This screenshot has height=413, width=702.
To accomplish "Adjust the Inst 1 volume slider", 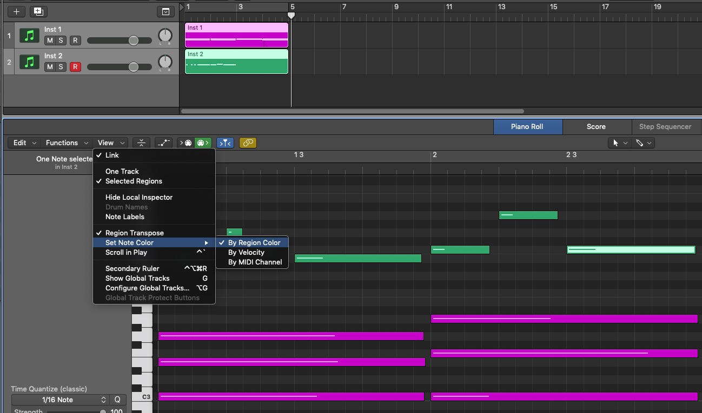I will (x=133, y=40).
